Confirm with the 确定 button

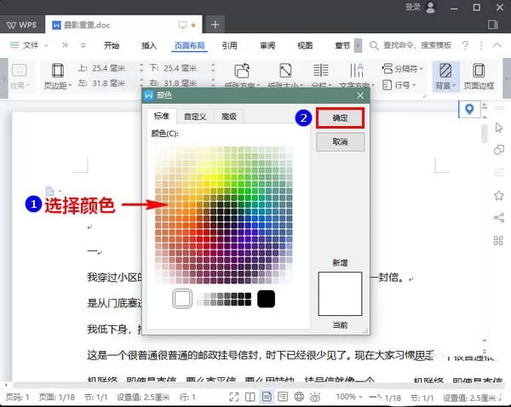340,118
